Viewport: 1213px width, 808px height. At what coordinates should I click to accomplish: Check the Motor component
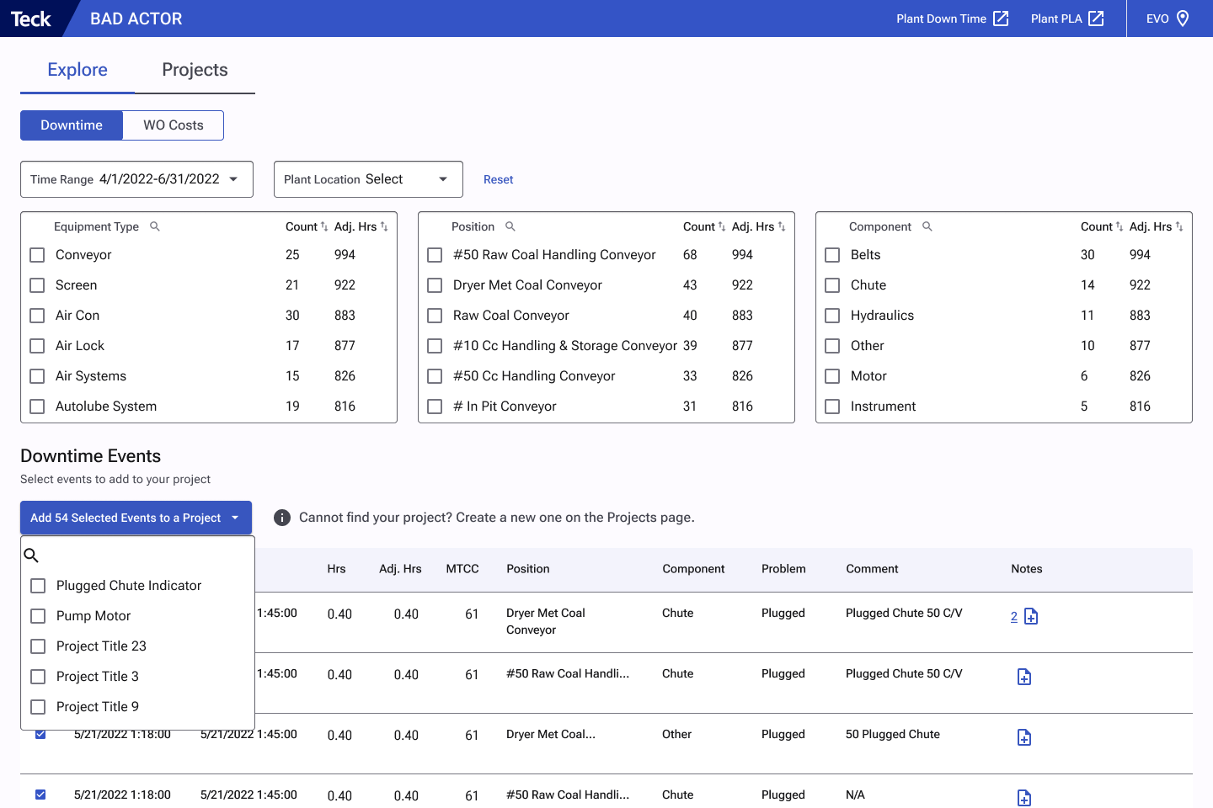click(832, 376)
